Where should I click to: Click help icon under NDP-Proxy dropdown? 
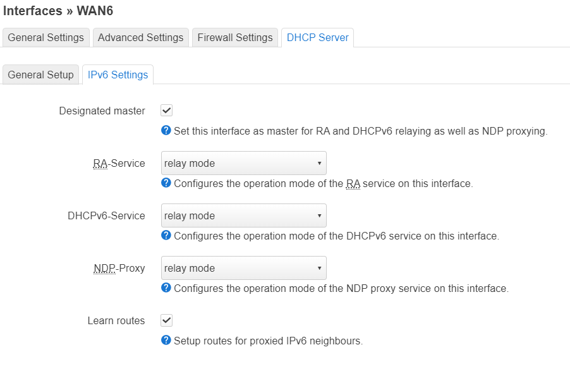coord(166,288)
